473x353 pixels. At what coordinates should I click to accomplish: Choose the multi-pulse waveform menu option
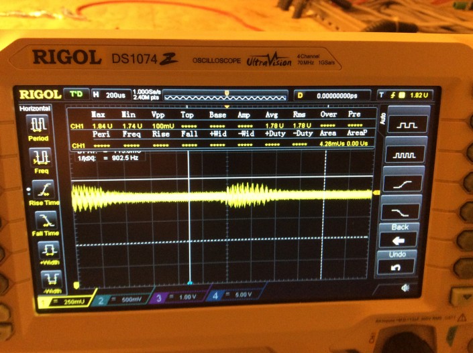pyautogui.click(x=404, y=155)
